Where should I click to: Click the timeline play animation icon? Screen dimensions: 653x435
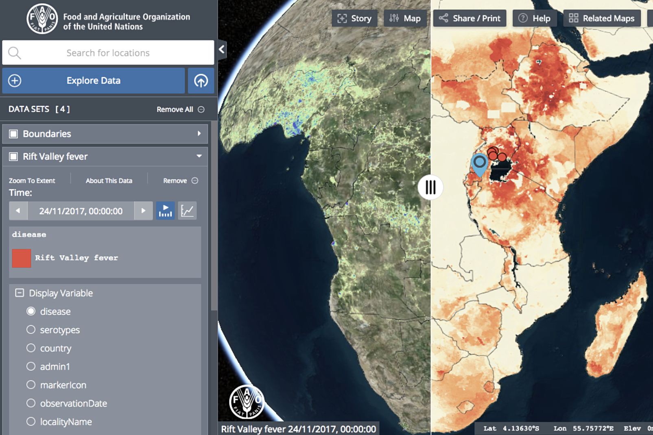pyautogui.click(x=165, y=211)
